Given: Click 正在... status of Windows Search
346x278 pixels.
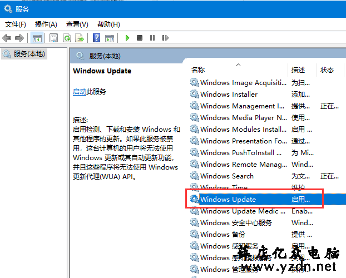Looking at the screenshot, I should [329, 176].
